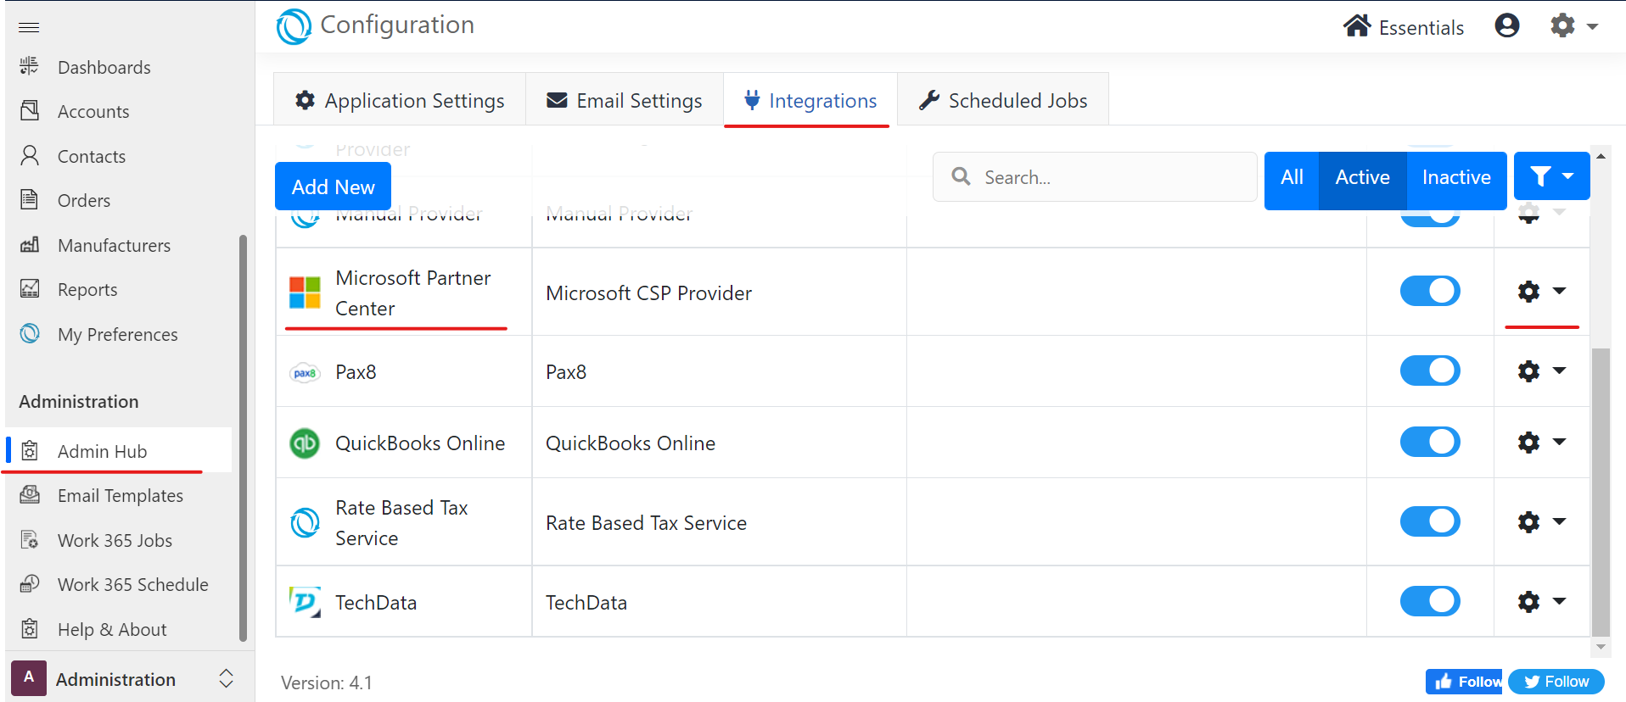Screen dimensions: 1626x702
Task: Click the Pax8 logo icon
Action: click(x=305, y=372)
